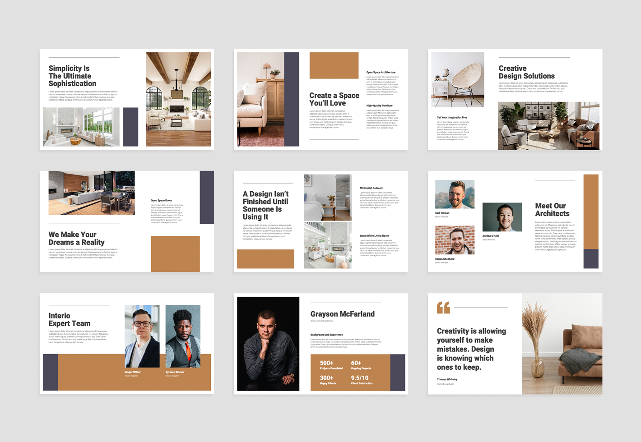
Task: Select Gregor Wilder's photo with glasses
Action: point(142,336)
